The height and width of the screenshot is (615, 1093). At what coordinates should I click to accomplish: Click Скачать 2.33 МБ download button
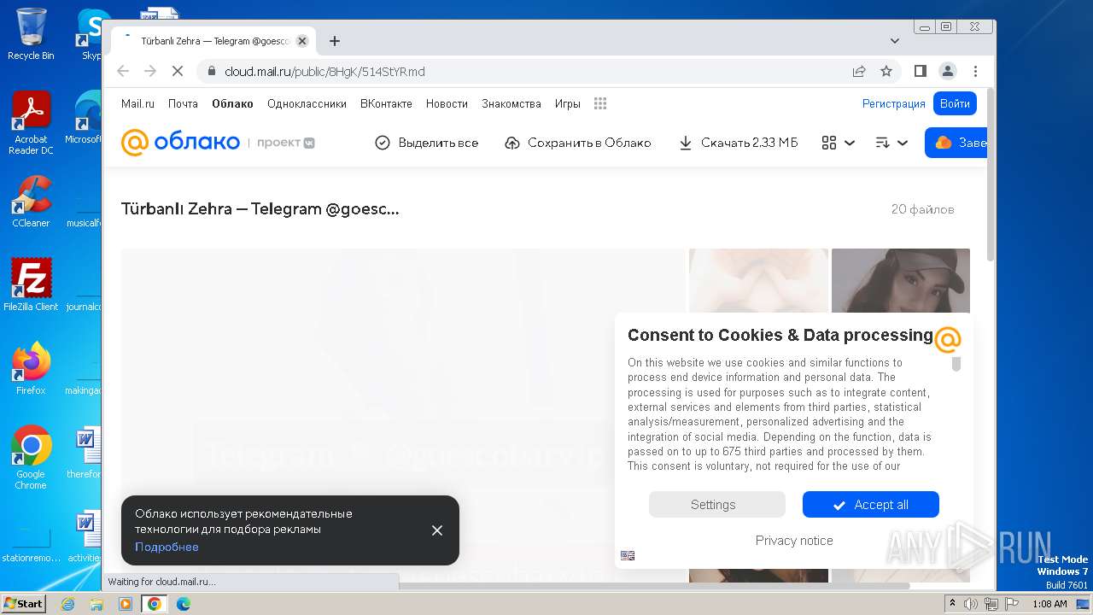coord(739,143)
